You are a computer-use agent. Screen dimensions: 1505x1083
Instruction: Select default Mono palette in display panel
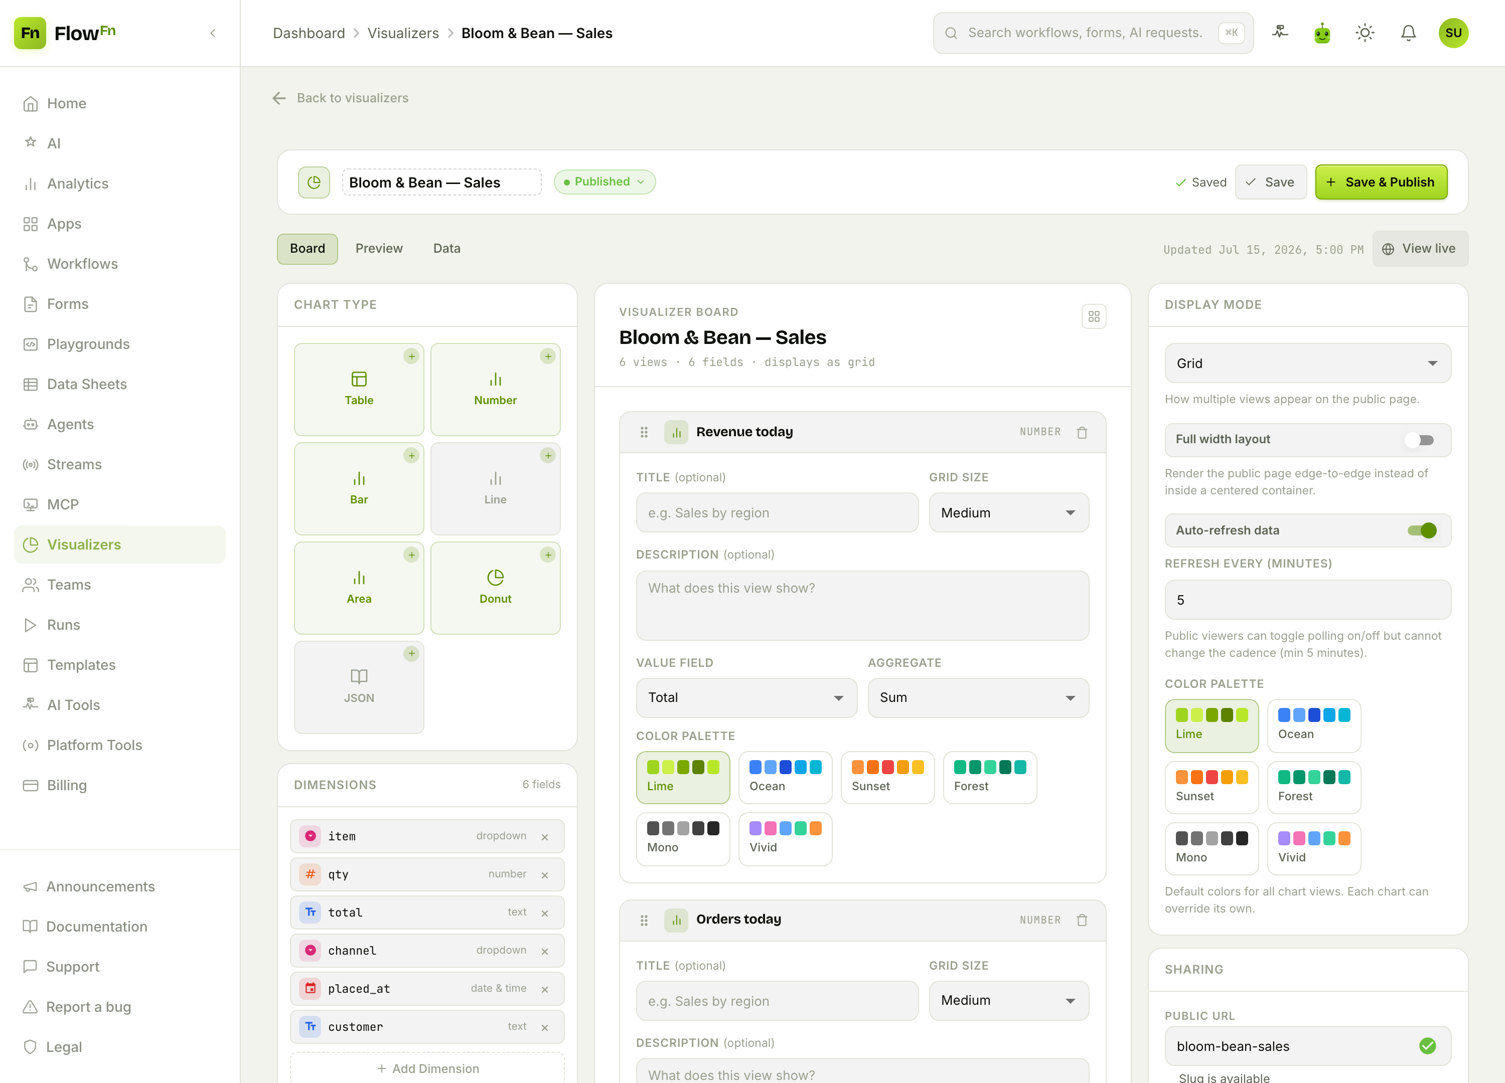click(1212, 849)
